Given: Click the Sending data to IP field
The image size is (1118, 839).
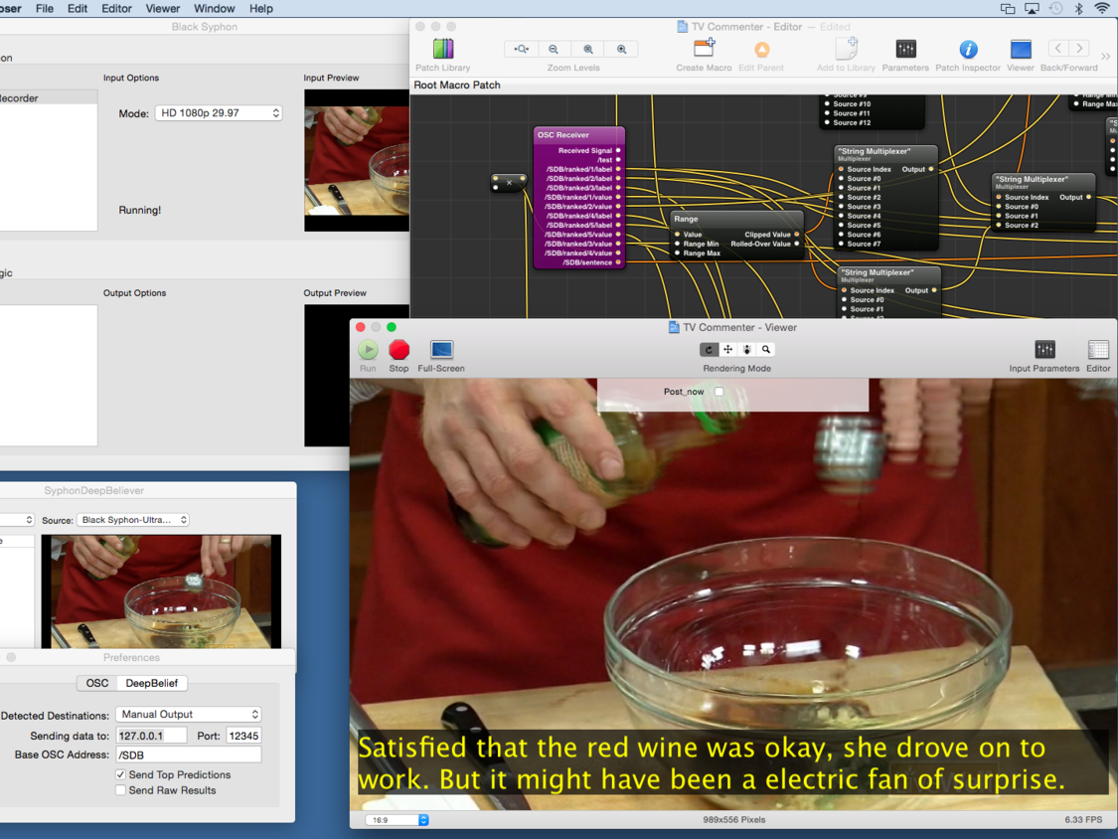Looking at the screenshot, I should pos(151,736).
